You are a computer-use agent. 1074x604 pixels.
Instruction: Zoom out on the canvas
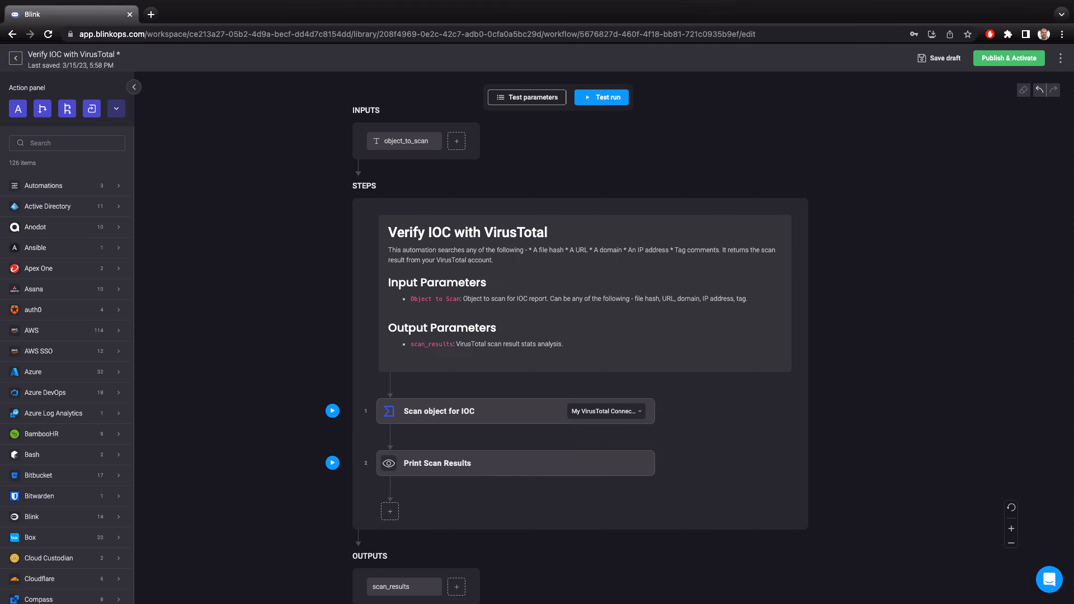(x=1011, y=543)
